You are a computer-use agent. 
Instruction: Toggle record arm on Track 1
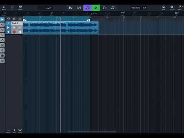(x=14, y=32)
